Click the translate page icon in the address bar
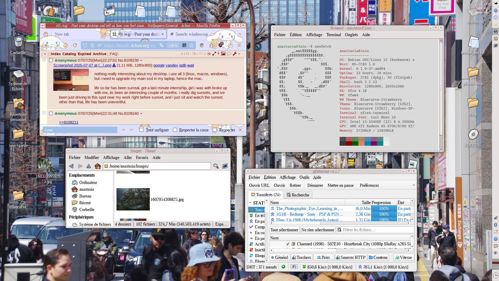 point(161,45)
